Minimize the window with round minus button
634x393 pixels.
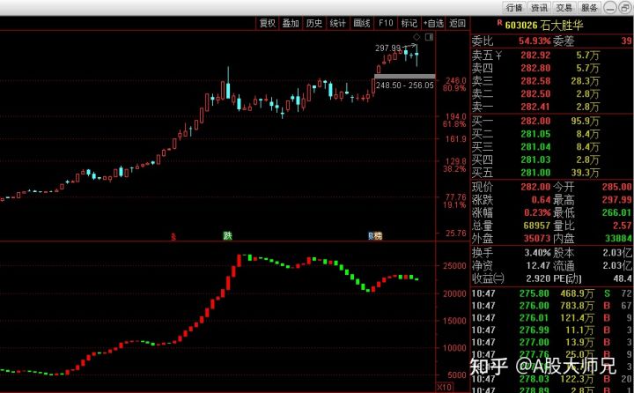point(609,8)
